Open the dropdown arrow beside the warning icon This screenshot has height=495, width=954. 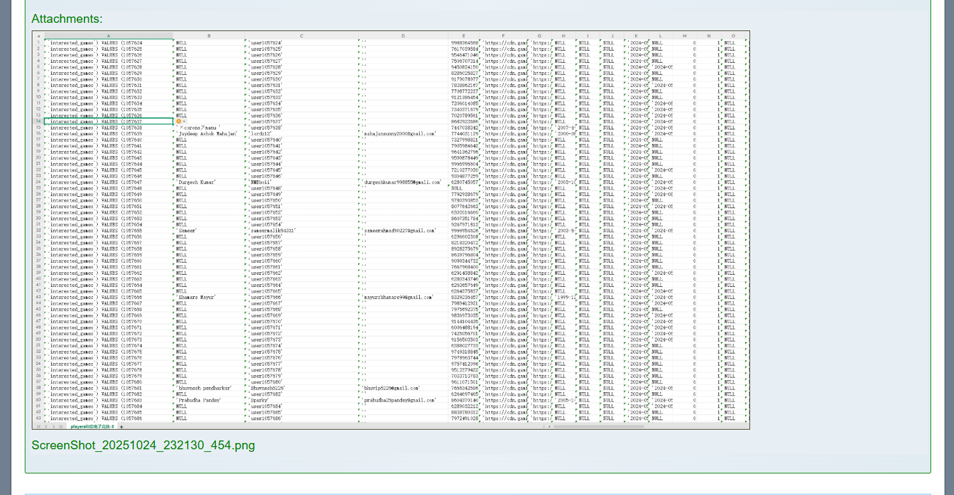pyautogui.click(x=184, y=121)
